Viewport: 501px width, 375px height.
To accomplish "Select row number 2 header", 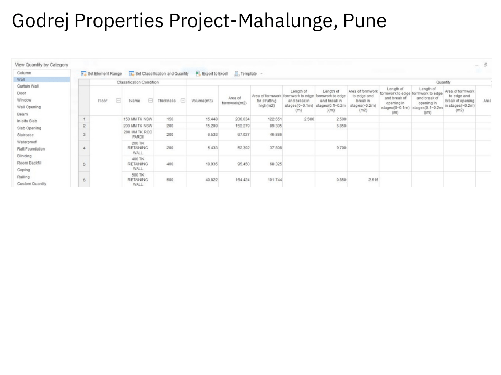I will (x=84, y=126).
